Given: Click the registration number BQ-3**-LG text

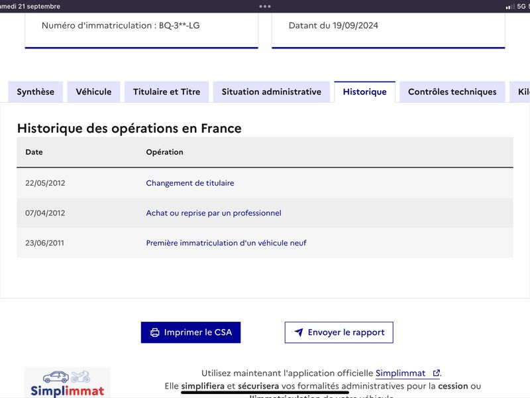Looking at the screenshot, I should (179, 25).
